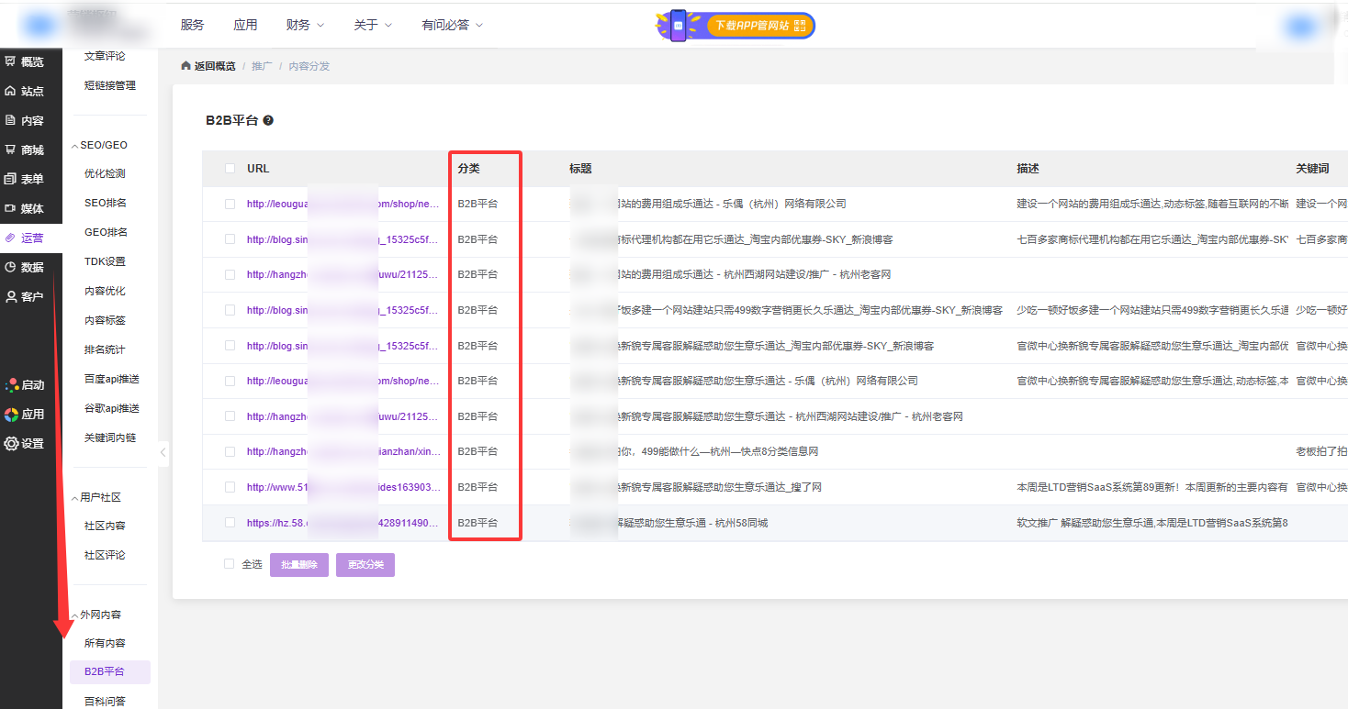This screenshot has width=1348, height=709.
Task: Check the 全选 select-all checkbox
Action: [230, 564]
